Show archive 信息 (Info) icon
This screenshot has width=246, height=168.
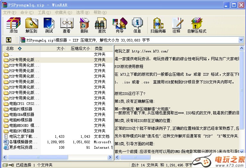coord(137,24)
